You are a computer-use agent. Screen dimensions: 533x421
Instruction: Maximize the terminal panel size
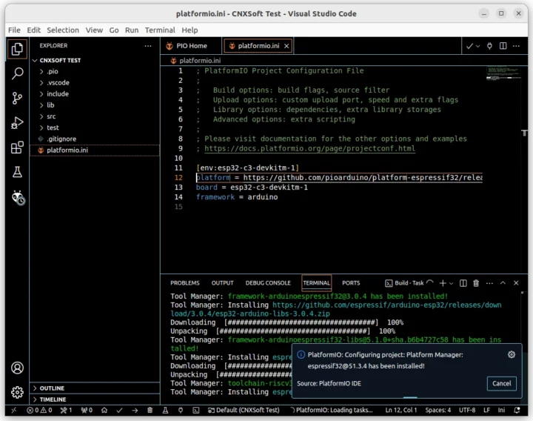503,283
